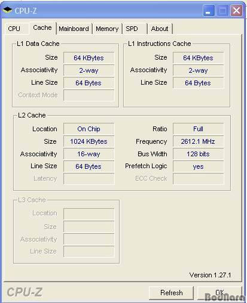Click the Refresh button
The width and height of the screenshot is (247, 303).
pos(171,293)
